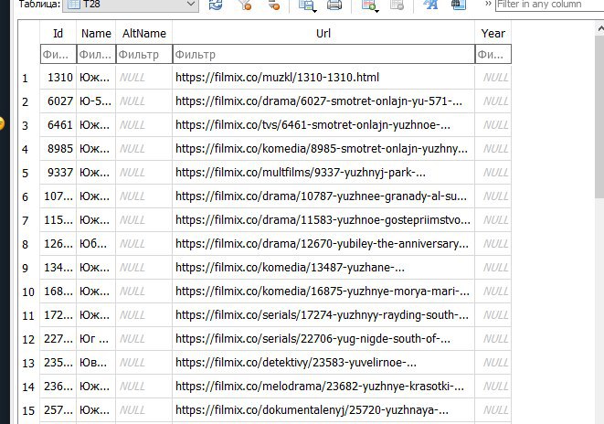604x424 pixels.
Task: Select Url cell serials/17274-yuzhnyy-rayding-south
Action: point(323,315)
